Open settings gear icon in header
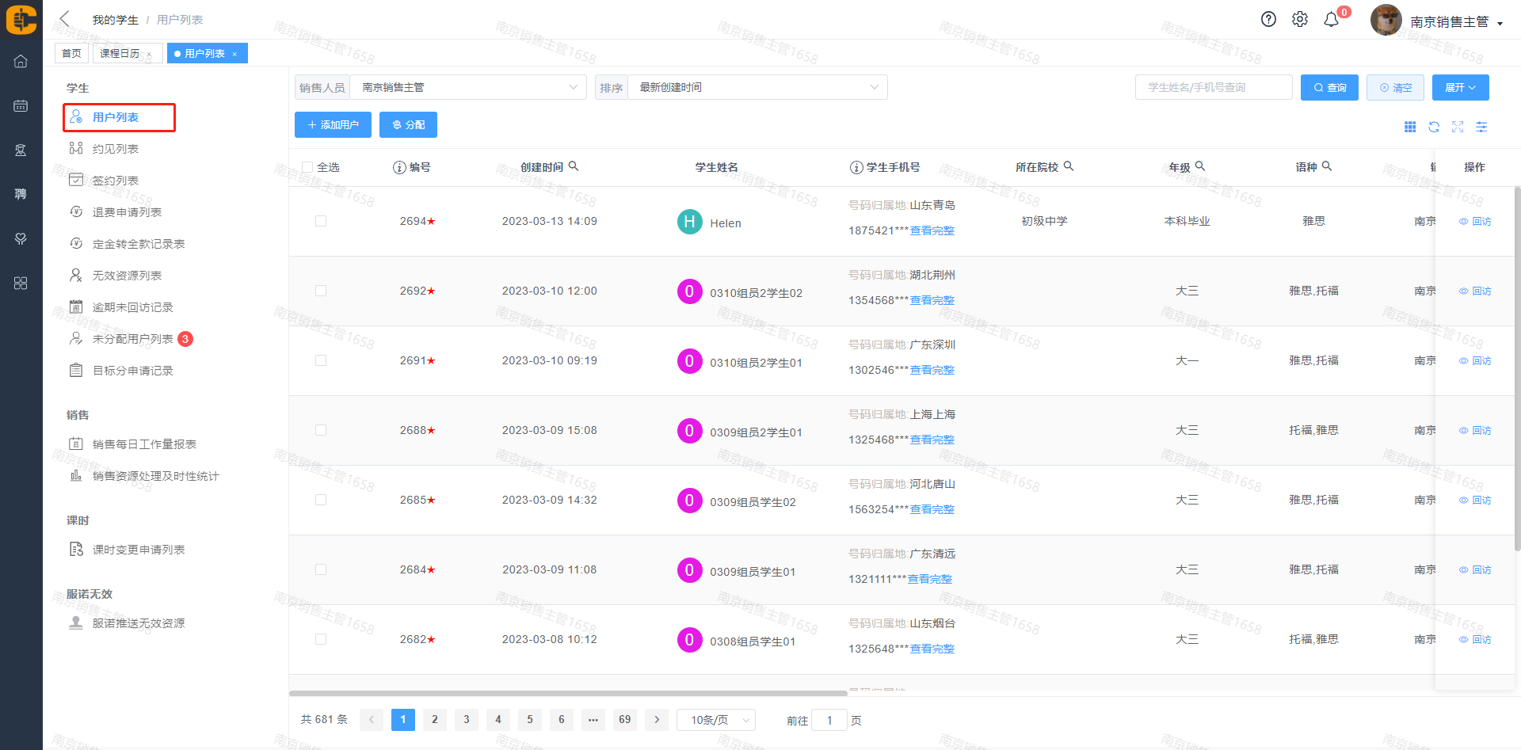The height and width of the screenshot is (750, 1521). pos(1300,20)
